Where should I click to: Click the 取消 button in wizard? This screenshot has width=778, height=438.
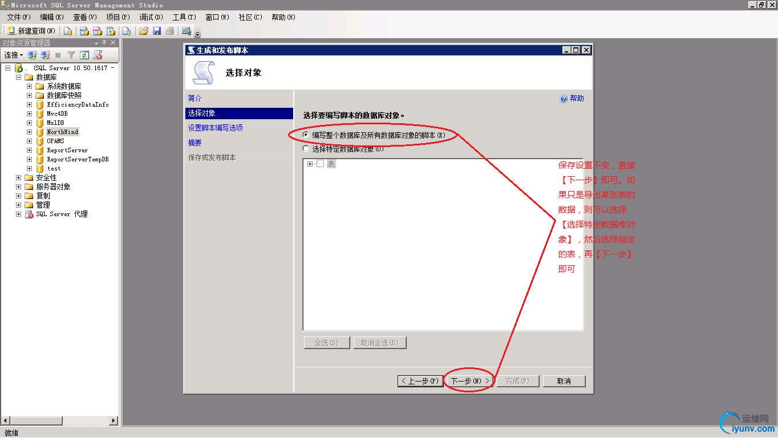564,381
